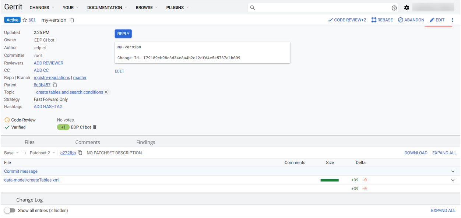Click NO PATCHSET DESCRIPTION text

[x=114, y=153]
